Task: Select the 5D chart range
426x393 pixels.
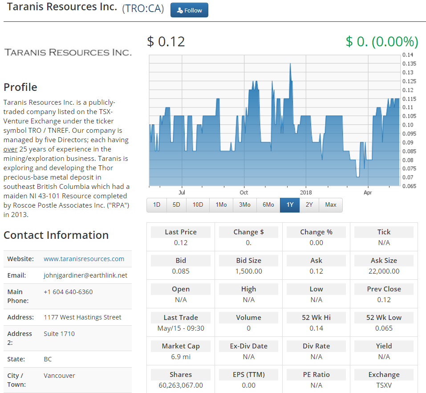Action: (176, 205)
